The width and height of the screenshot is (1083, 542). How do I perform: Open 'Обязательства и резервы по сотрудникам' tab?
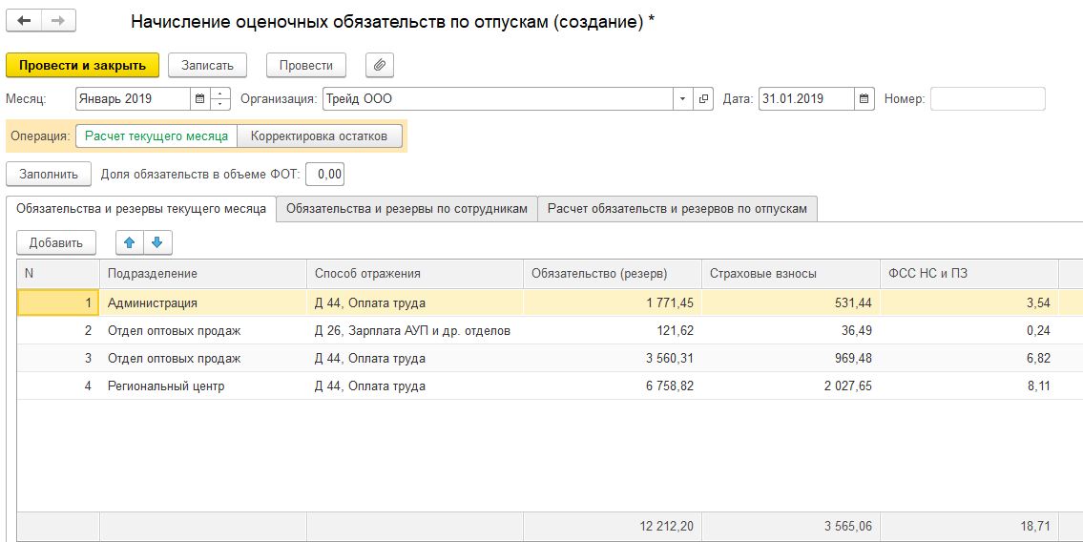point(406,209)
